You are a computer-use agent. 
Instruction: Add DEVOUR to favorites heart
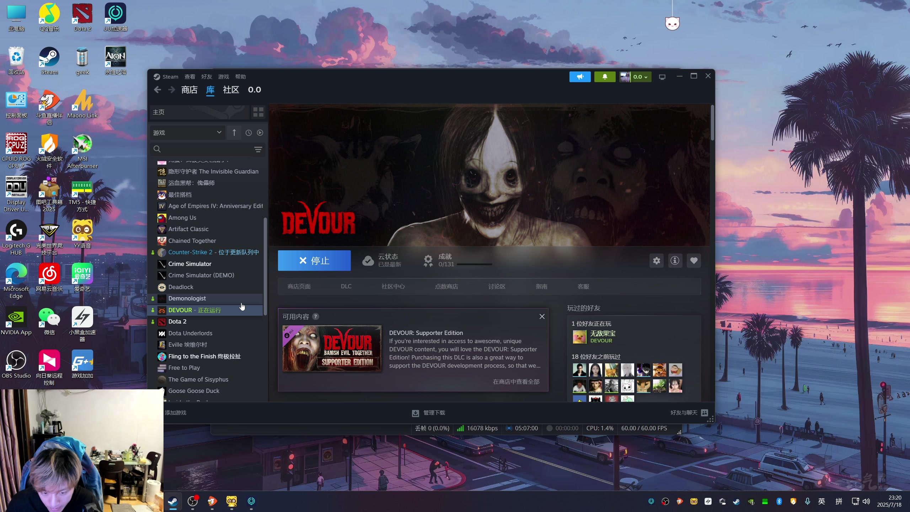(x=694, y=261)
